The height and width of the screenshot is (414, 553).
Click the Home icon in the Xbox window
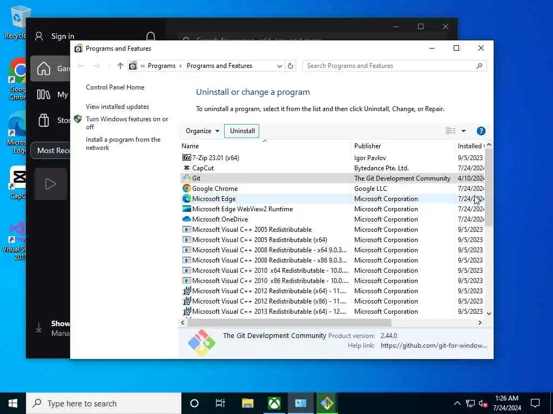coord(44,68)
